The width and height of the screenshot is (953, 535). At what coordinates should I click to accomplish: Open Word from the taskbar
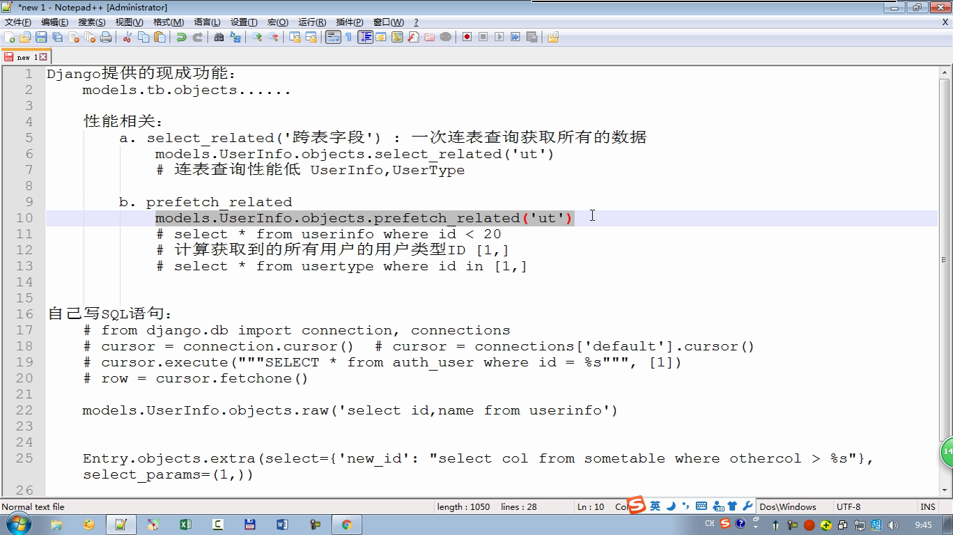pos(282,525)
